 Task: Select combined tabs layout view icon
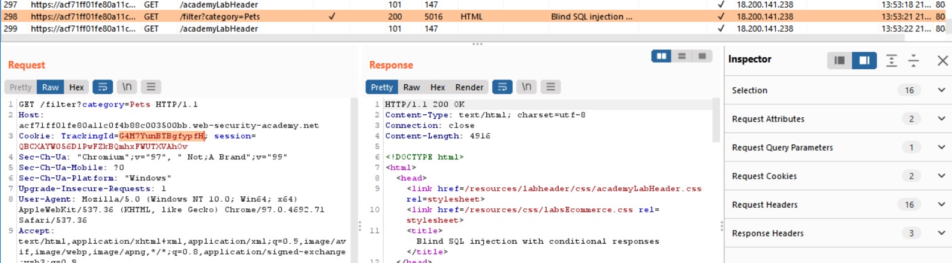pyautogui.click(x=702, y=56)
